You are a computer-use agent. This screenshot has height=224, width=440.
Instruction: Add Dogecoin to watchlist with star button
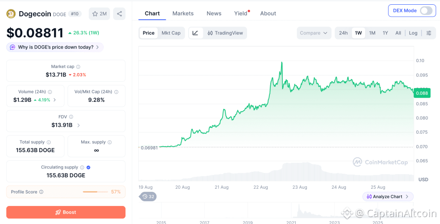pyautogui.click(x=99, y=14)
